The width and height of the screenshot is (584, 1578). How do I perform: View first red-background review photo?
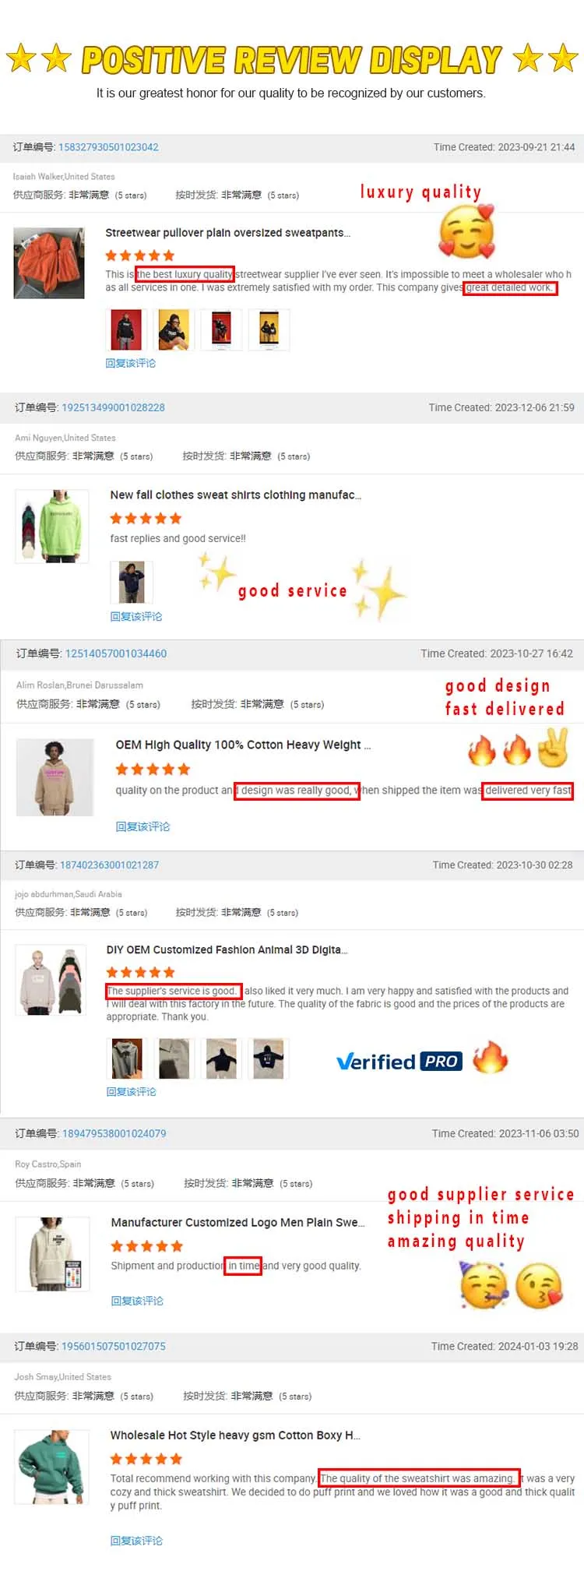(x=125, y=329)
